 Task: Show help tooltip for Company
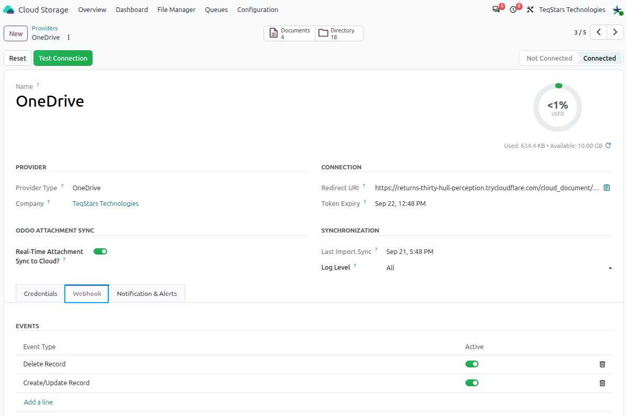[49, 202]
